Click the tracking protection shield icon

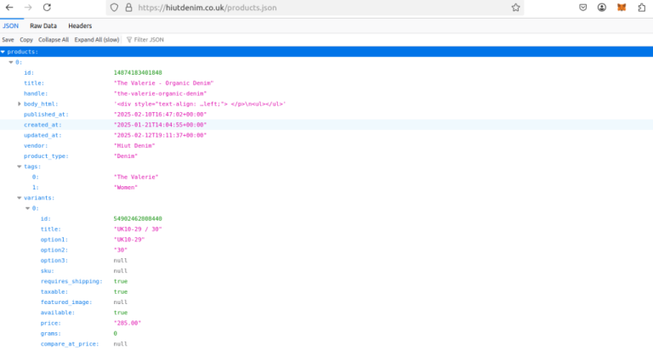tap(114, 7)
